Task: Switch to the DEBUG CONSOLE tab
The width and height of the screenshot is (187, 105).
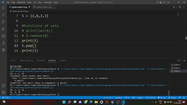Action: 26,61
